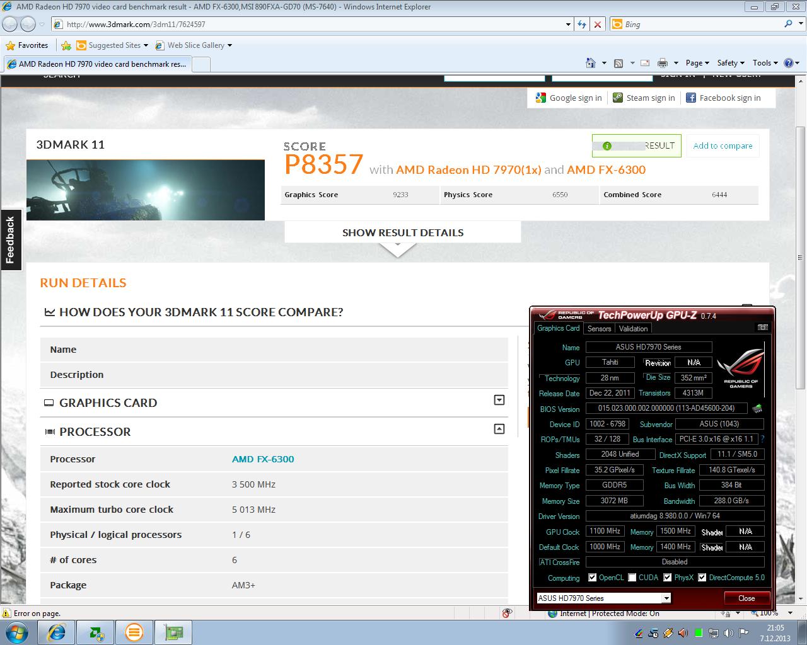Click the Feedback side tab
Image resolution: width=807 pixels, height=645 pixels.
pos(10,240)
